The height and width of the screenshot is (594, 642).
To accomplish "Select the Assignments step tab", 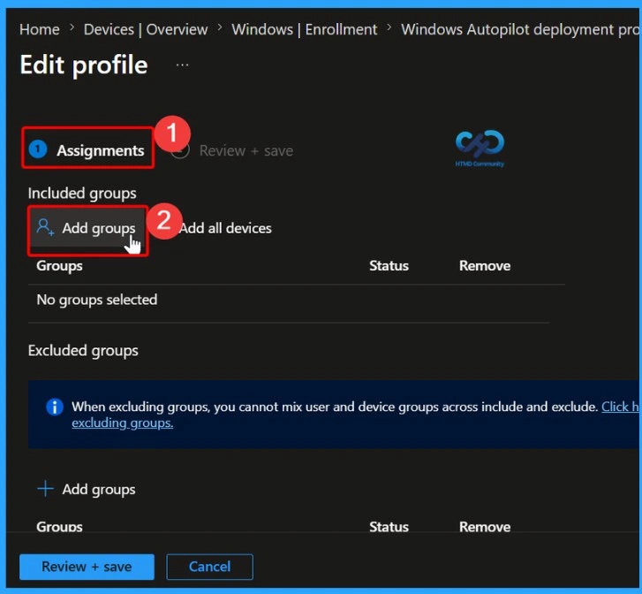I will (x=87, y=150).
